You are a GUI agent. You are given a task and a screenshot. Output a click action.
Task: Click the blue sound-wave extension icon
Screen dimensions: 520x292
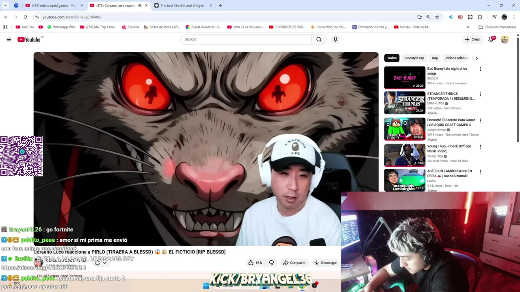[x=451, y=17]
